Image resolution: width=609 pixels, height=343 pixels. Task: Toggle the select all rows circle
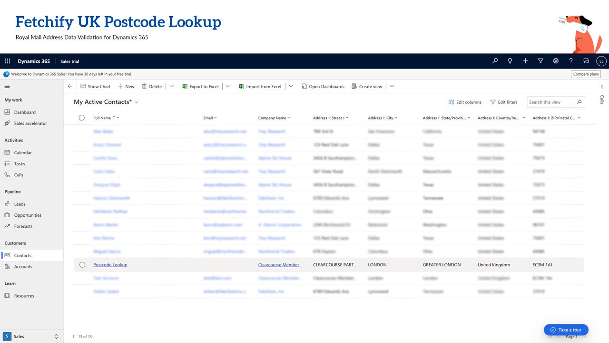(82, 118)
